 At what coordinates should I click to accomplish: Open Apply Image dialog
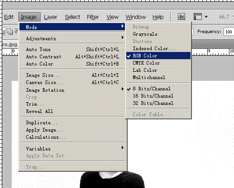coord(72,130)
